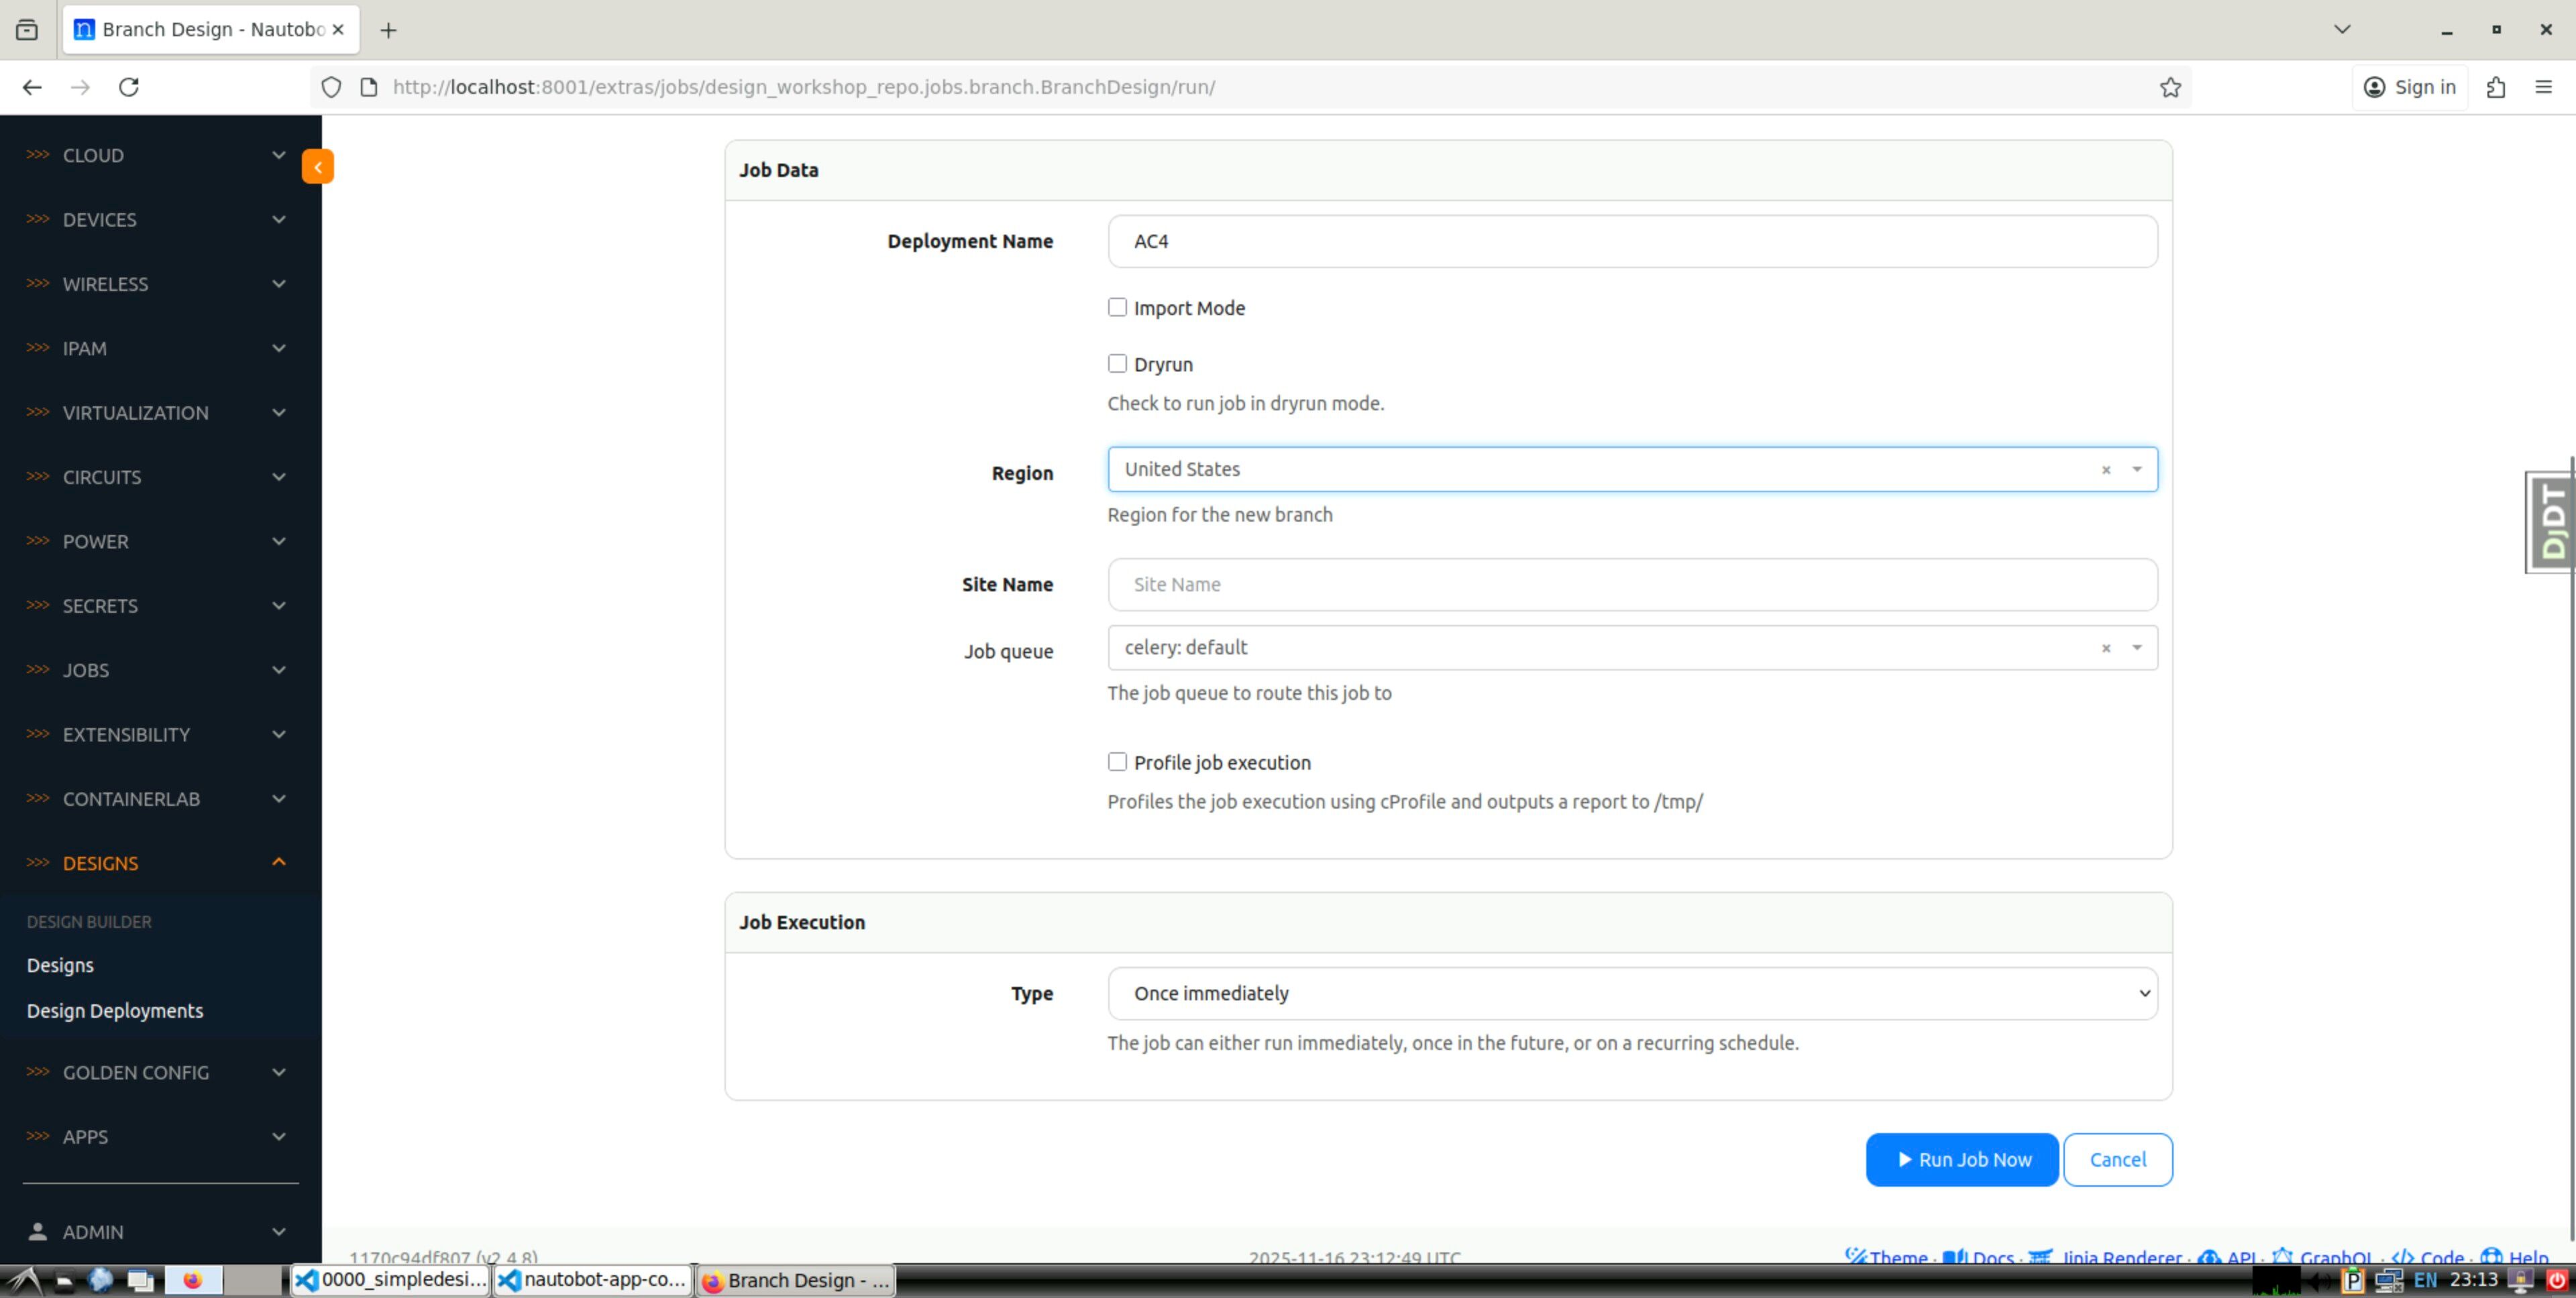Enable Profile job execution checkbox
The width and height of the screenshot is (2576, 1298).
1117,762
